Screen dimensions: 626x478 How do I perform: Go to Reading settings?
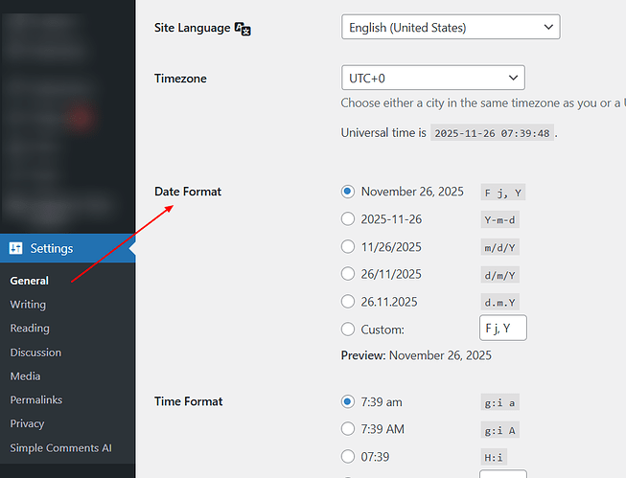tap(30, 329)
